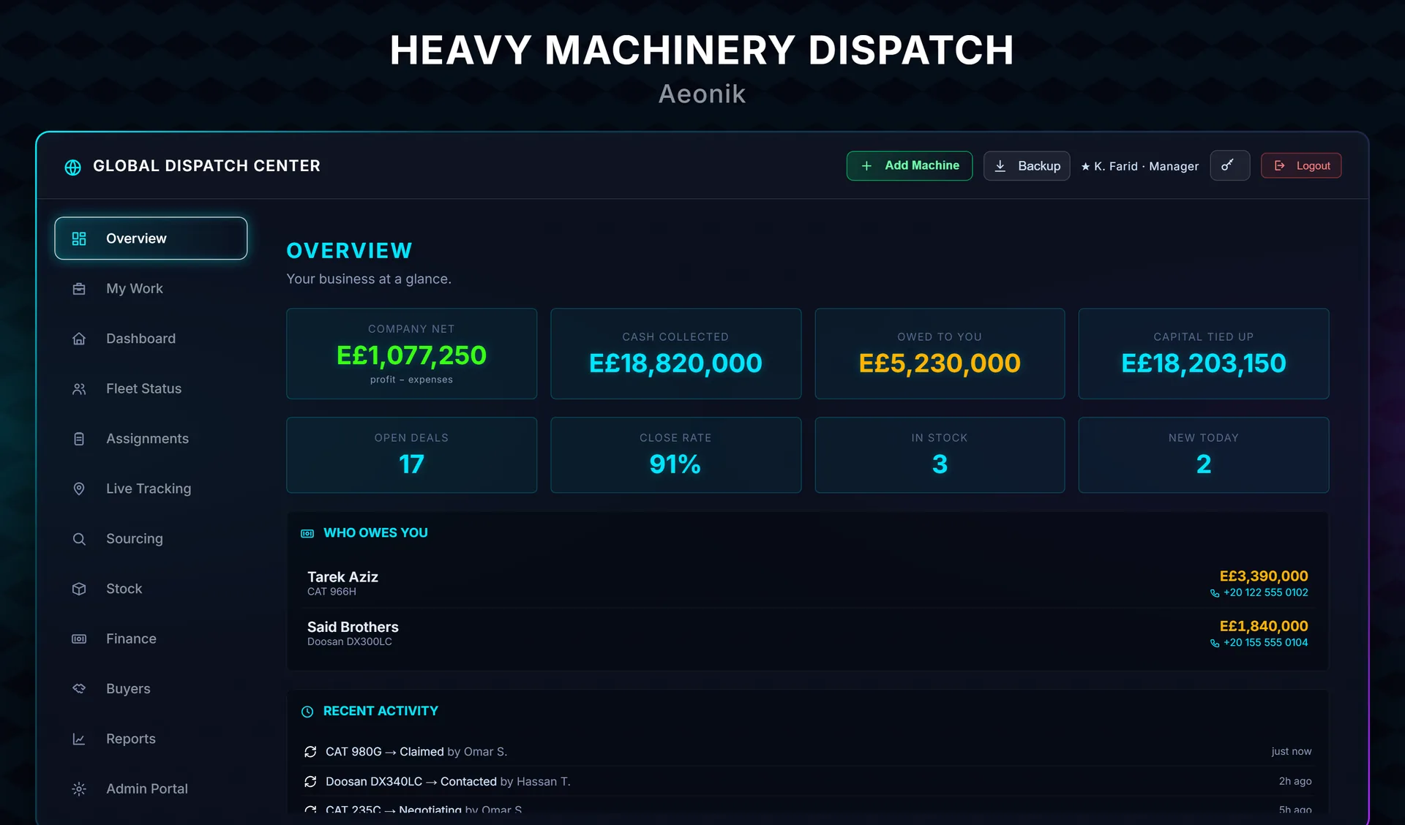
Task: Click the Doosan DX300LC machine label
Action: 350,641
